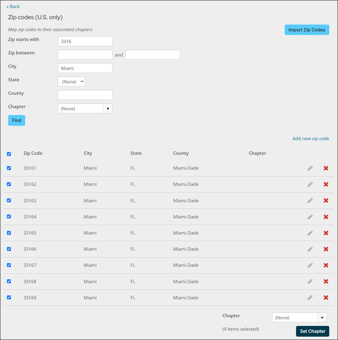Delete zip code 33163 red X

[x=326, y=200]
